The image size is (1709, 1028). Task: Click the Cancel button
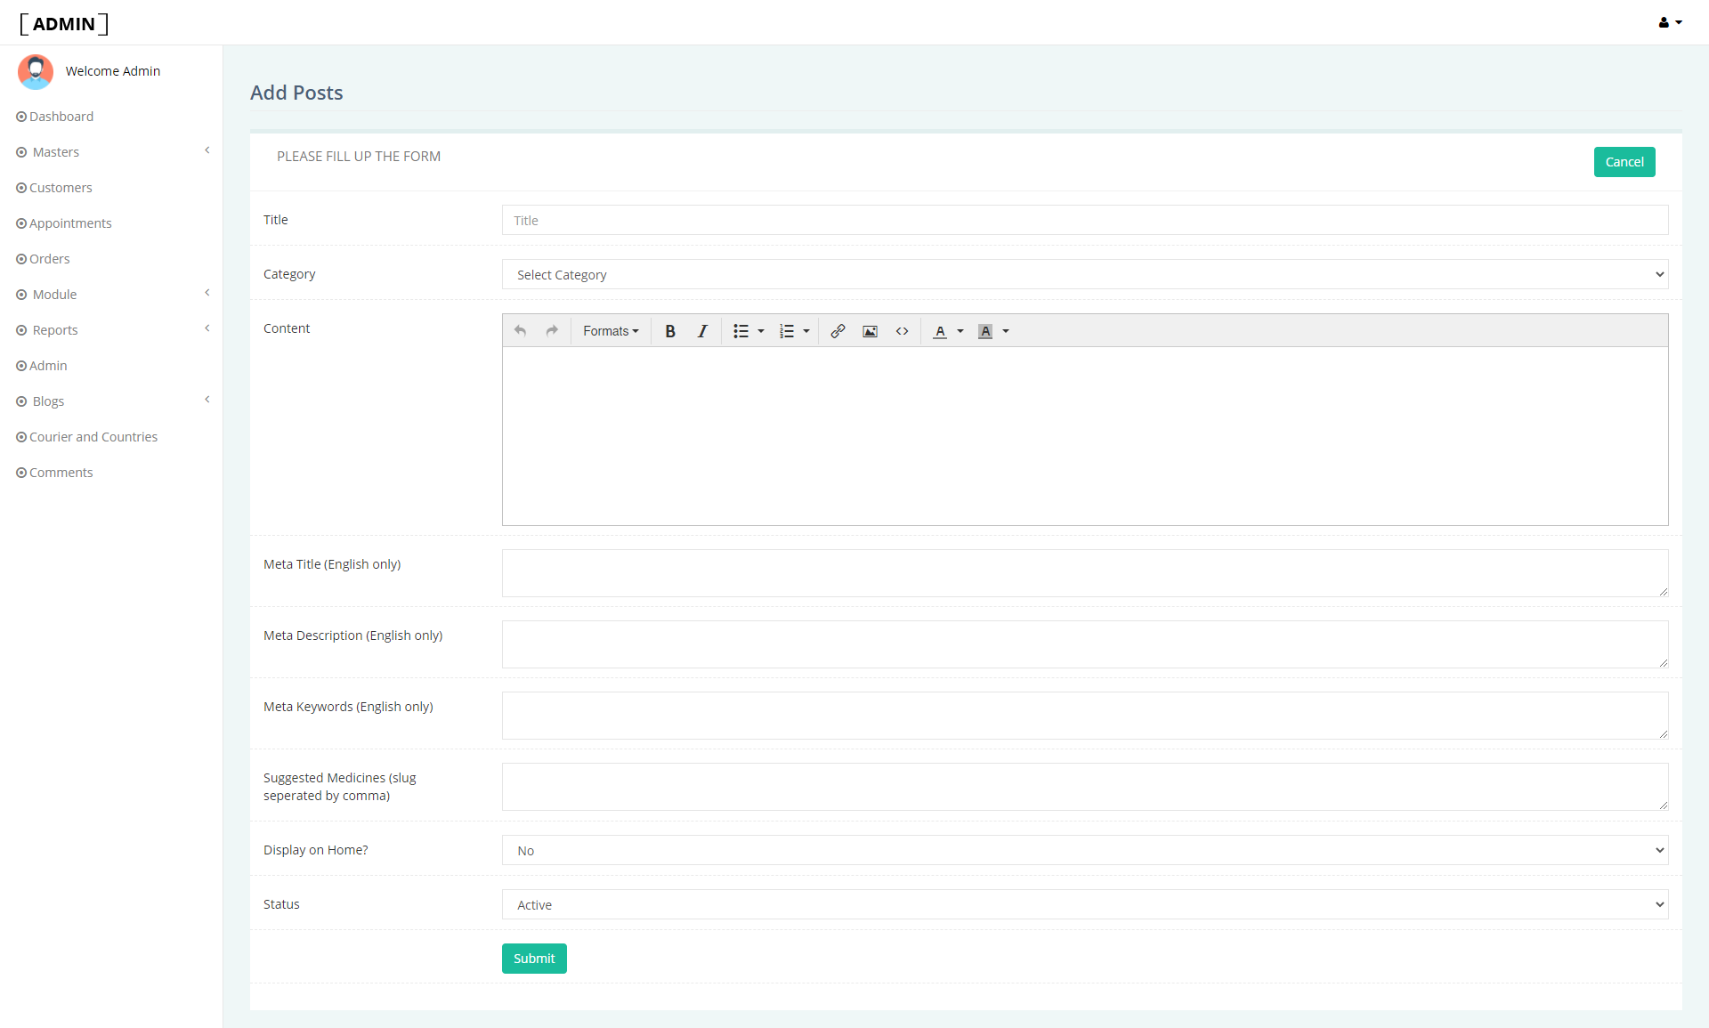tap(1624, 162)
